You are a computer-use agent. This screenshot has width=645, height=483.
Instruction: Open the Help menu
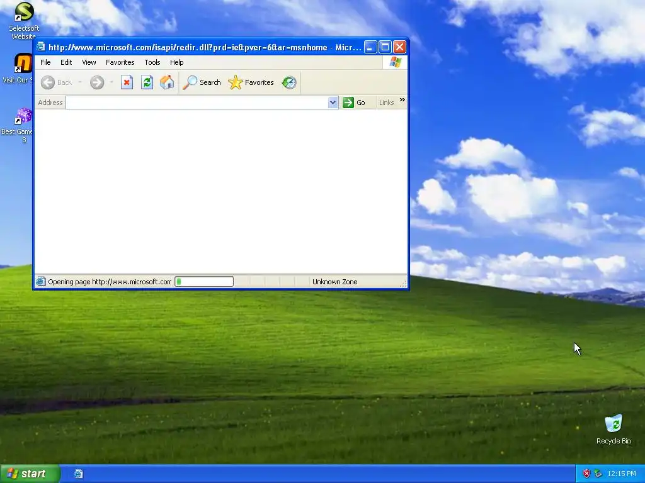tap(177, 62)
